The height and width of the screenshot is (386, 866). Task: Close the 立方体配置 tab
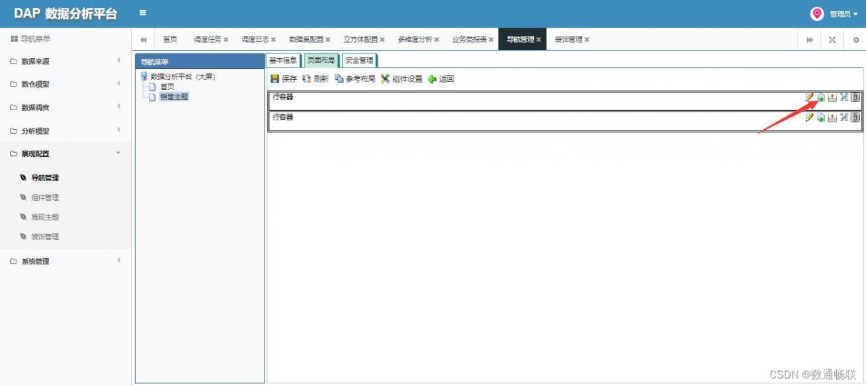pyautogui.click(x=382, y=40)
